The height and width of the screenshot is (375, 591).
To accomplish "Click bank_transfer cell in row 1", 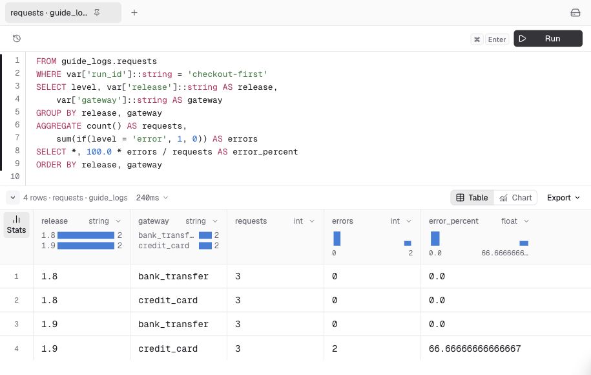I will 179,277.
